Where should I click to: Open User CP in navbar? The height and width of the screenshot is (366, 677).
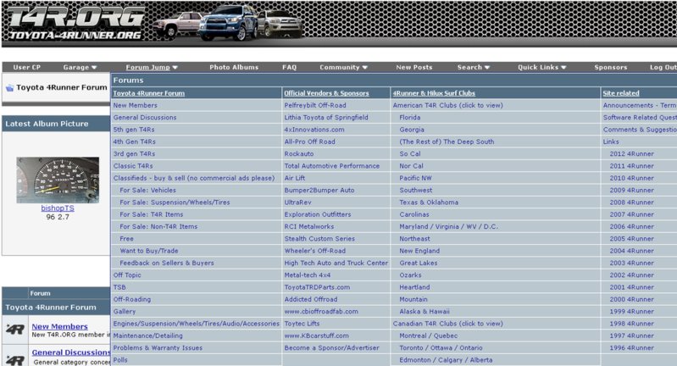point(27,67)
